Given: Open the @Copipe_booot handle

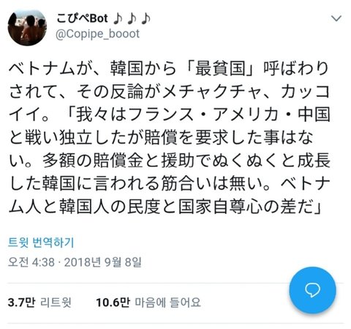Looking at the screenshot, I should (97, 34).
